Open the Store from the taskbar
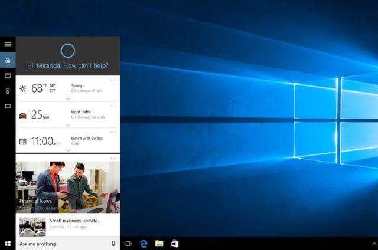The width and height of the screenshot is (378, 250). tap(175, 244)
